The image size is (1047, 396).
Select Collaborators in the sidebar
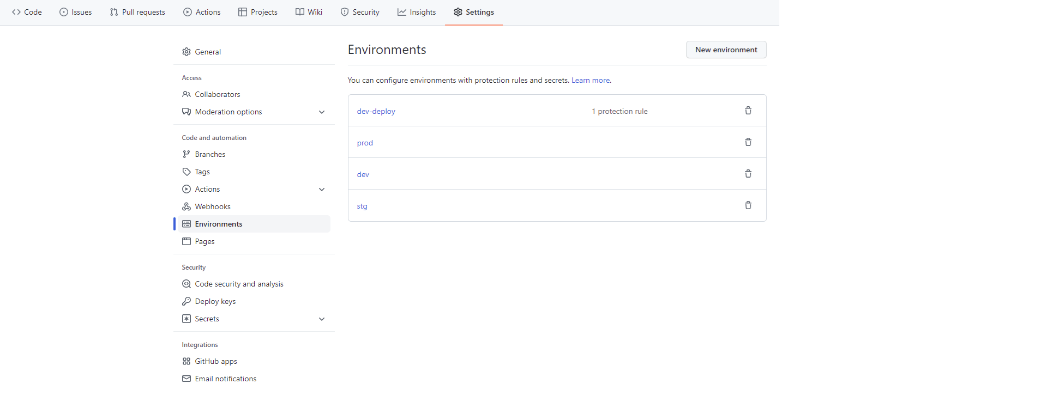point(217,94)
